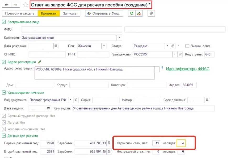Open attachments with the paperclip icon
Viewport: 228px width, 158px height.
click(151, 14)
